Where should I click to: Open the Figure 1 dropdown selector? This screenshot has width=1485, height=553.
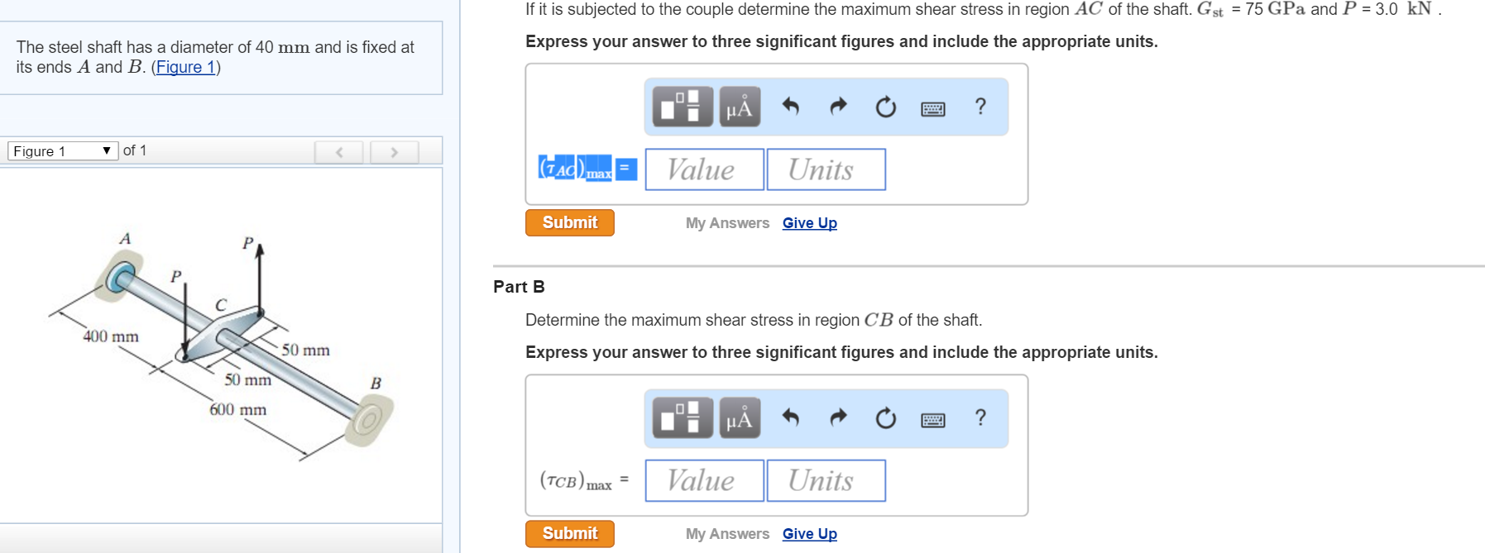tap(63, 150)
